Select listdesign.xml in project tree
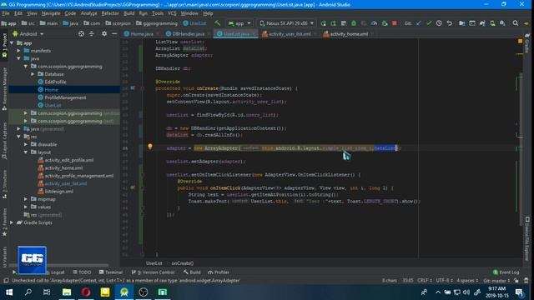This screenshot has height=300, width=534. [x=59, y=191]
